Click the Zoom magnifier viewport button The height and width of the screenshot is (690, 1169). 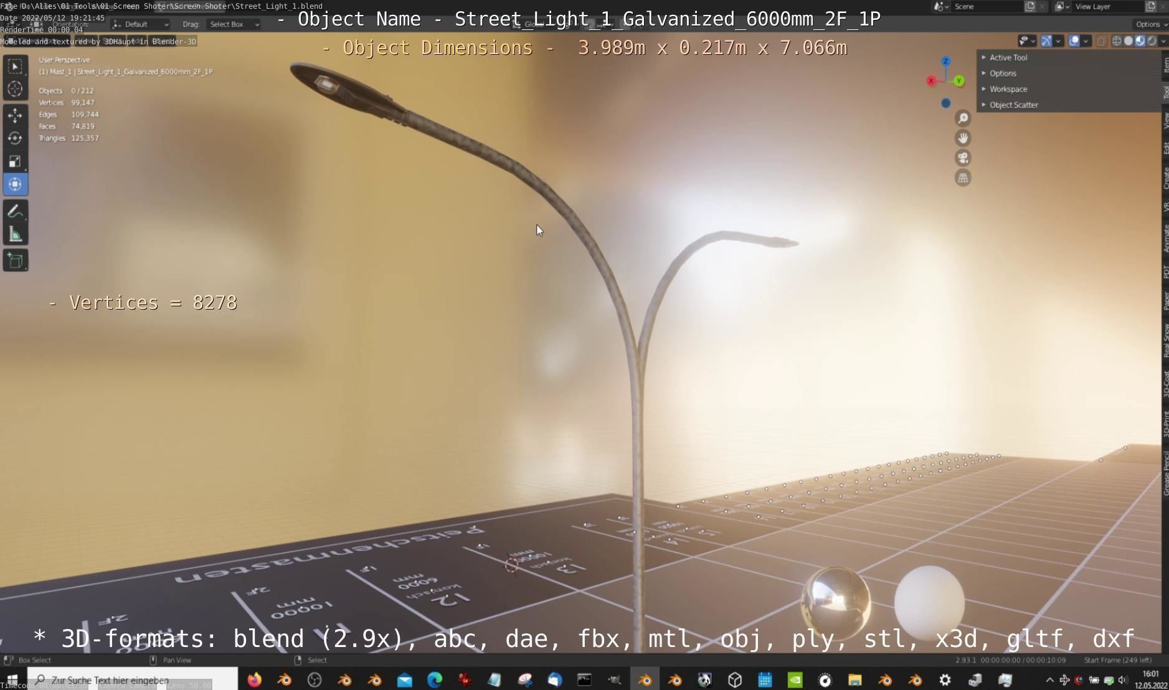963,118
